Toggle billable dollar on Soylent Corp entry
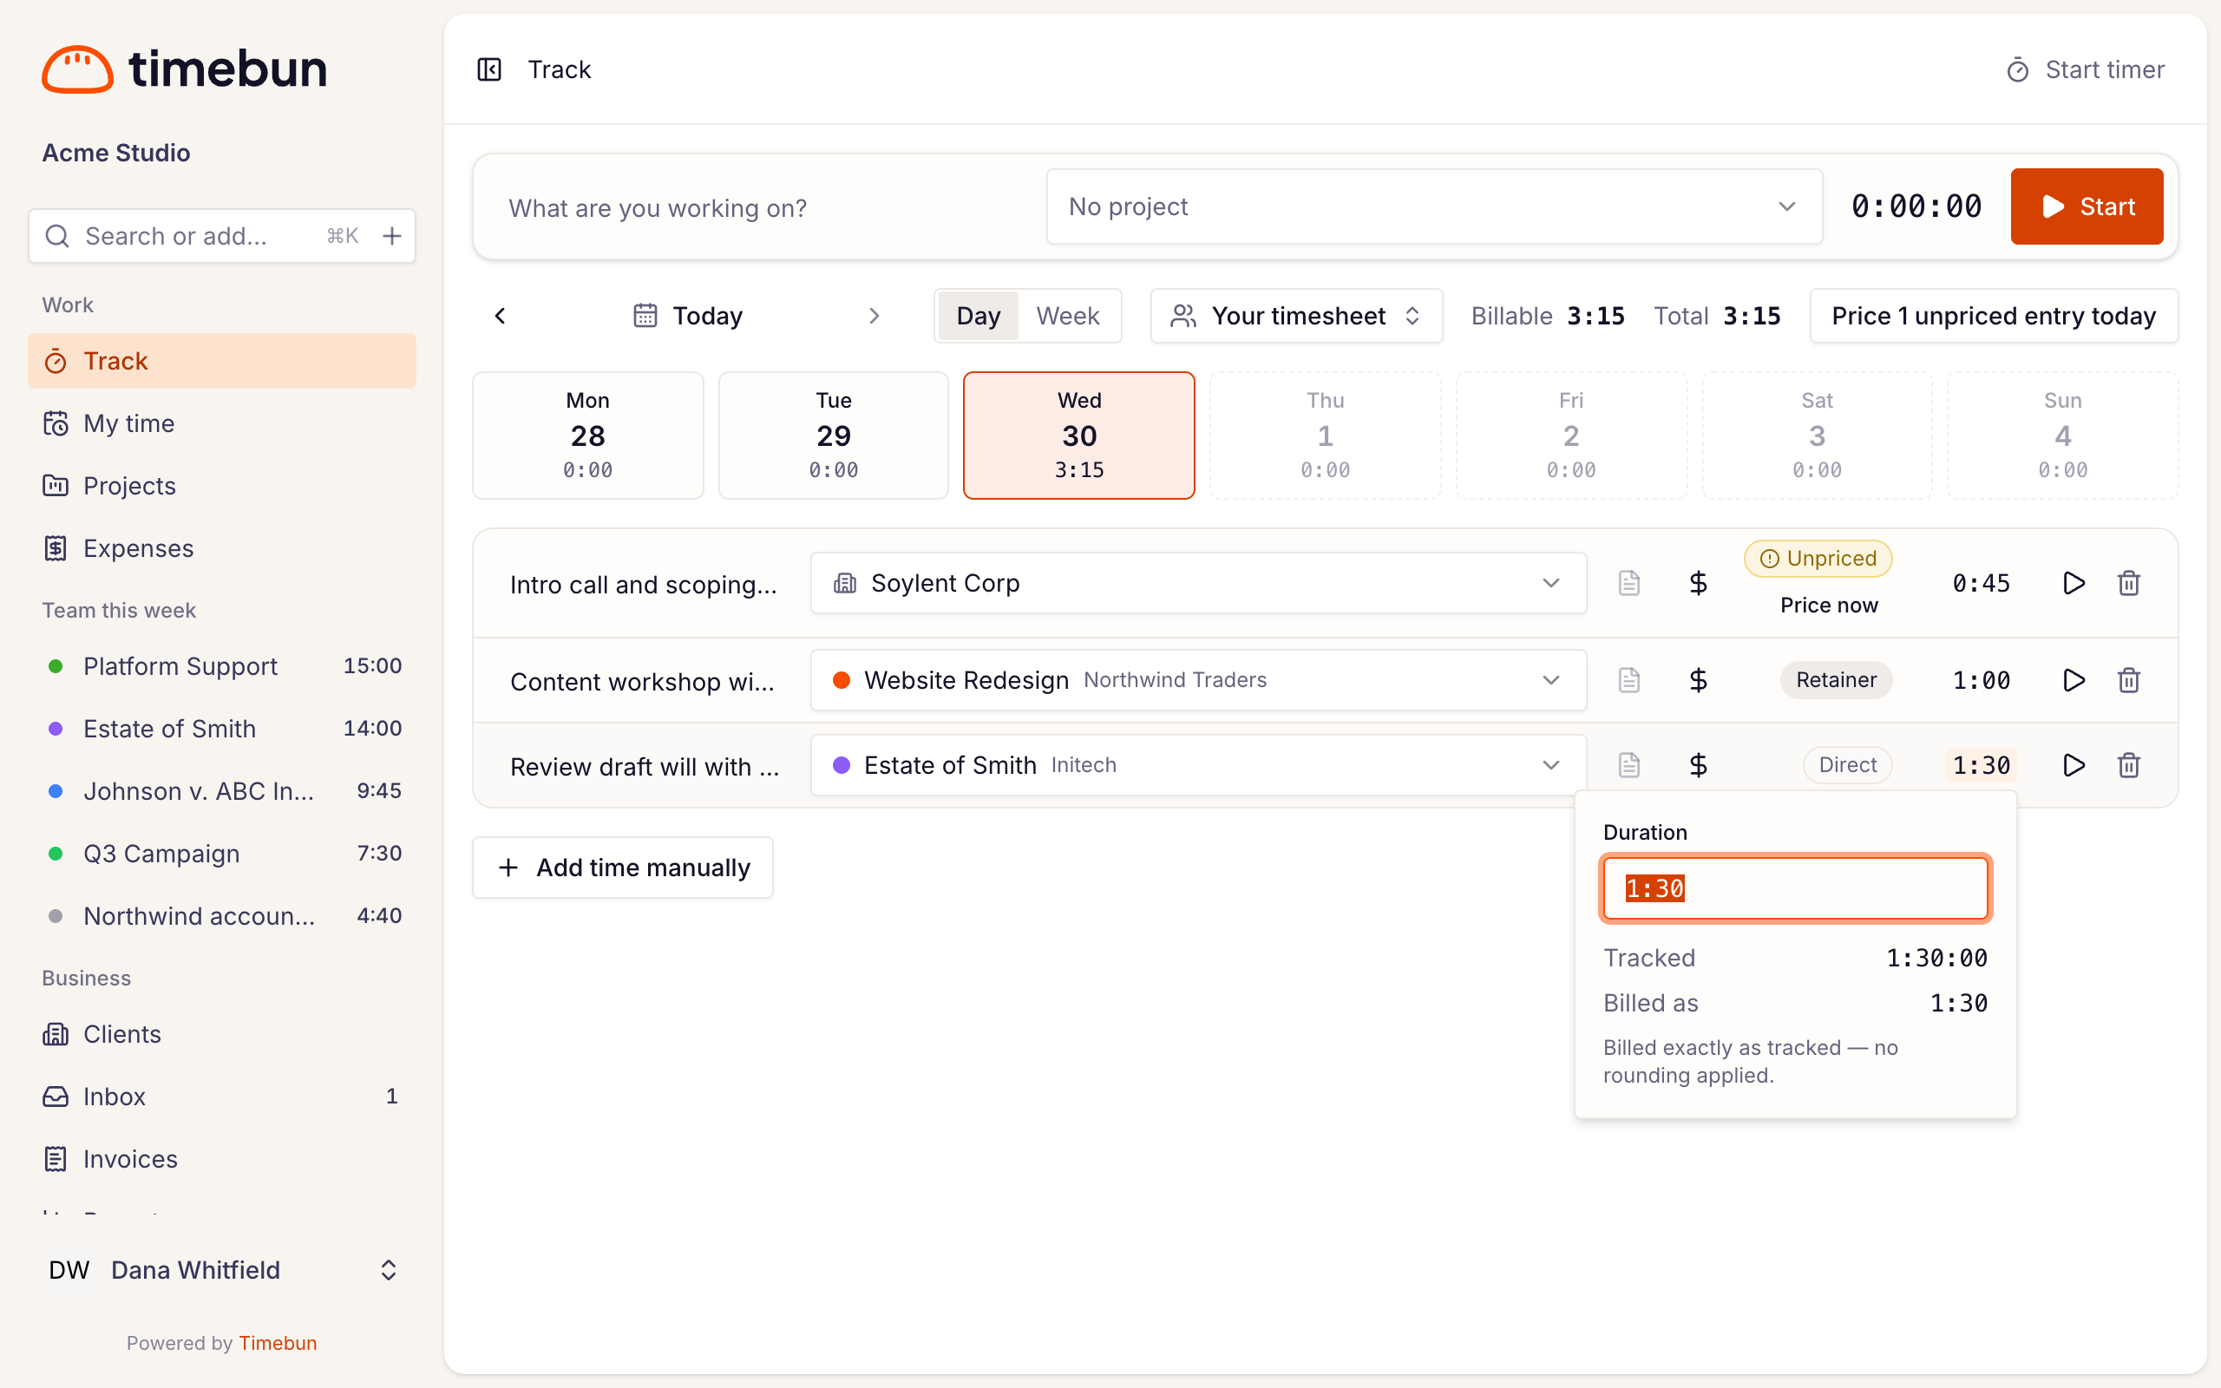Viewport: 2221px width, 1388px height. tap(1698, 583)
